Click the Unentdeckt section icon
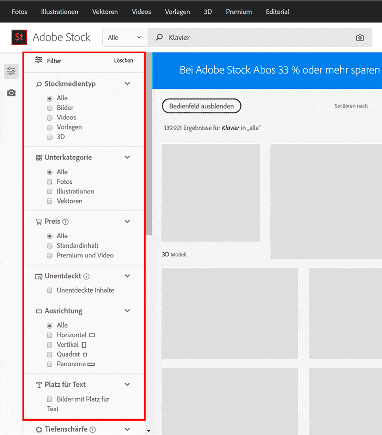 39,276
